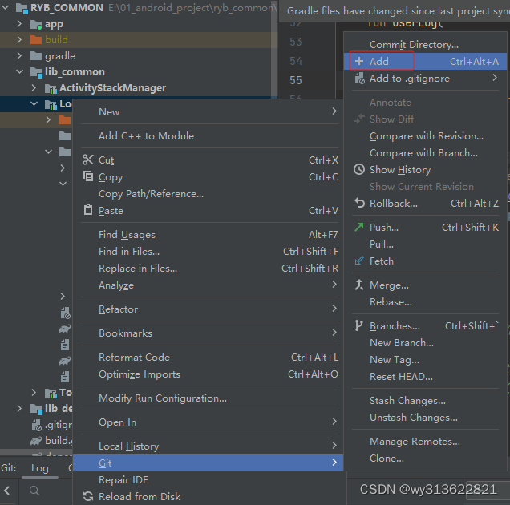Expand Add to .gitignore submenu arrow
This screenshot has width=510, height=505.
pyautogui.click(x=495, y=78)
